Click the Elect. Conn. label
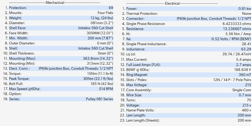Screen dimensions: 252x126 20,69
